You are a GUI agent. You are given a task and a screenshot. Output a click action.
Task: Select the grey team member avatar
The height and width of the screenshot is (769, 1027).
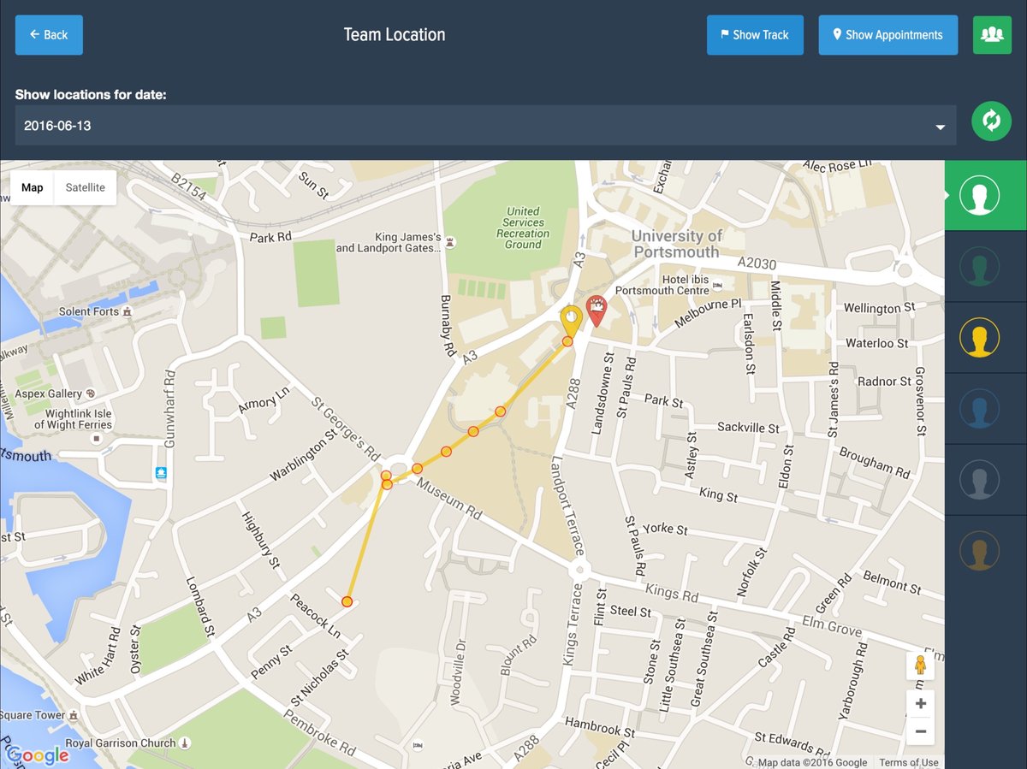(981, 480)
